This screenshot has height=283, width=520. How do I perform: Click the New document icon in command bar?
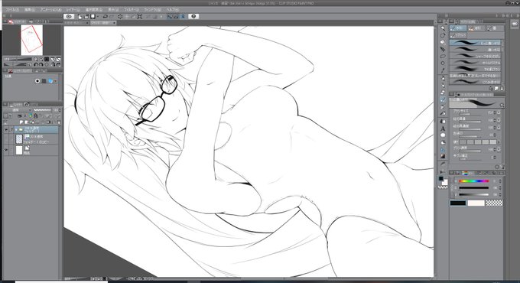click(80, 16)
